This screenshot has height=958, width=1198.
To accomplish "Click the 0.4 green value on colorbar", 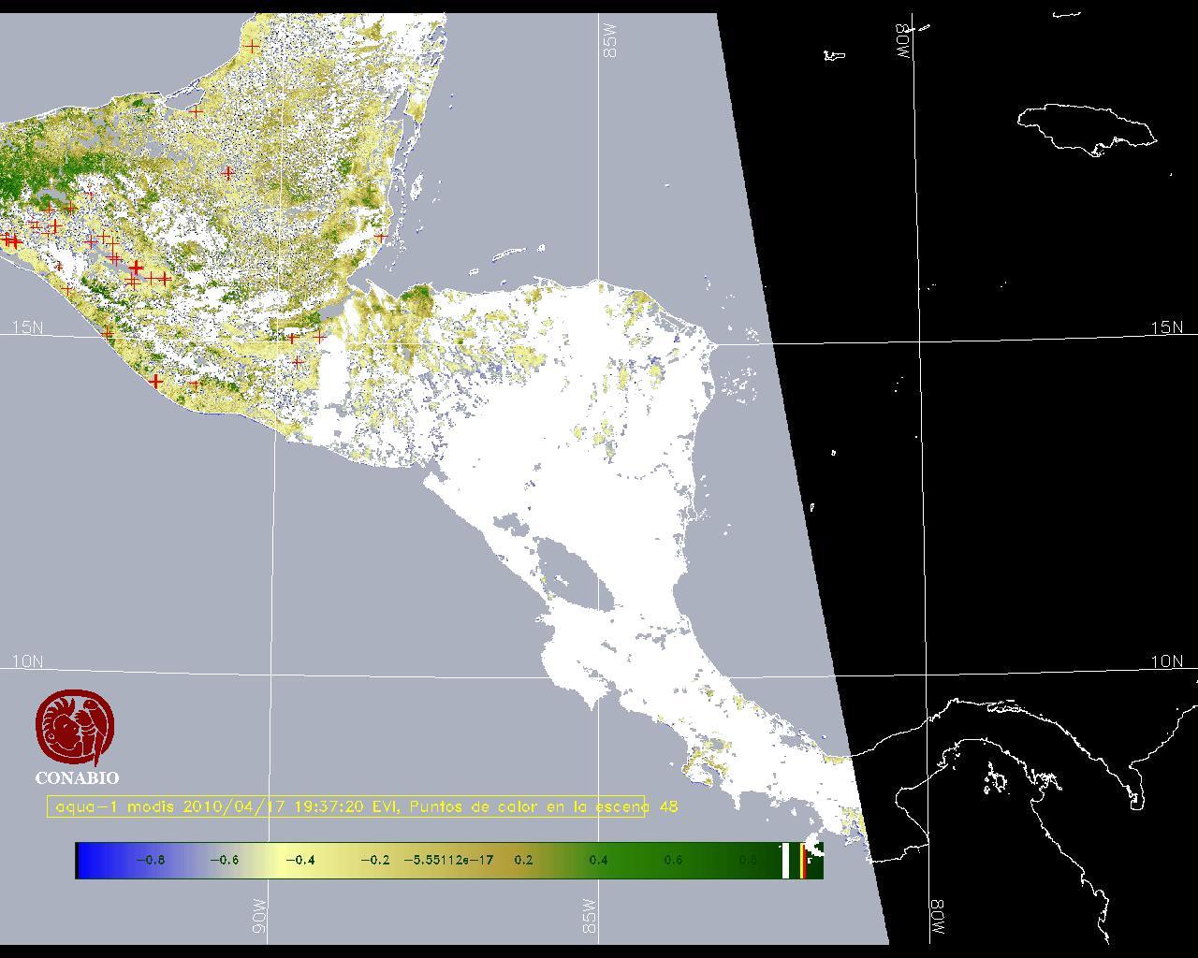I will pos(598,860).
